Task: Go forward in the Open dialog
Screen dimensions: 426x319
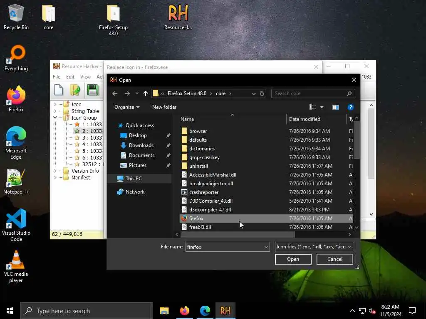Action: tap(127, 93)
